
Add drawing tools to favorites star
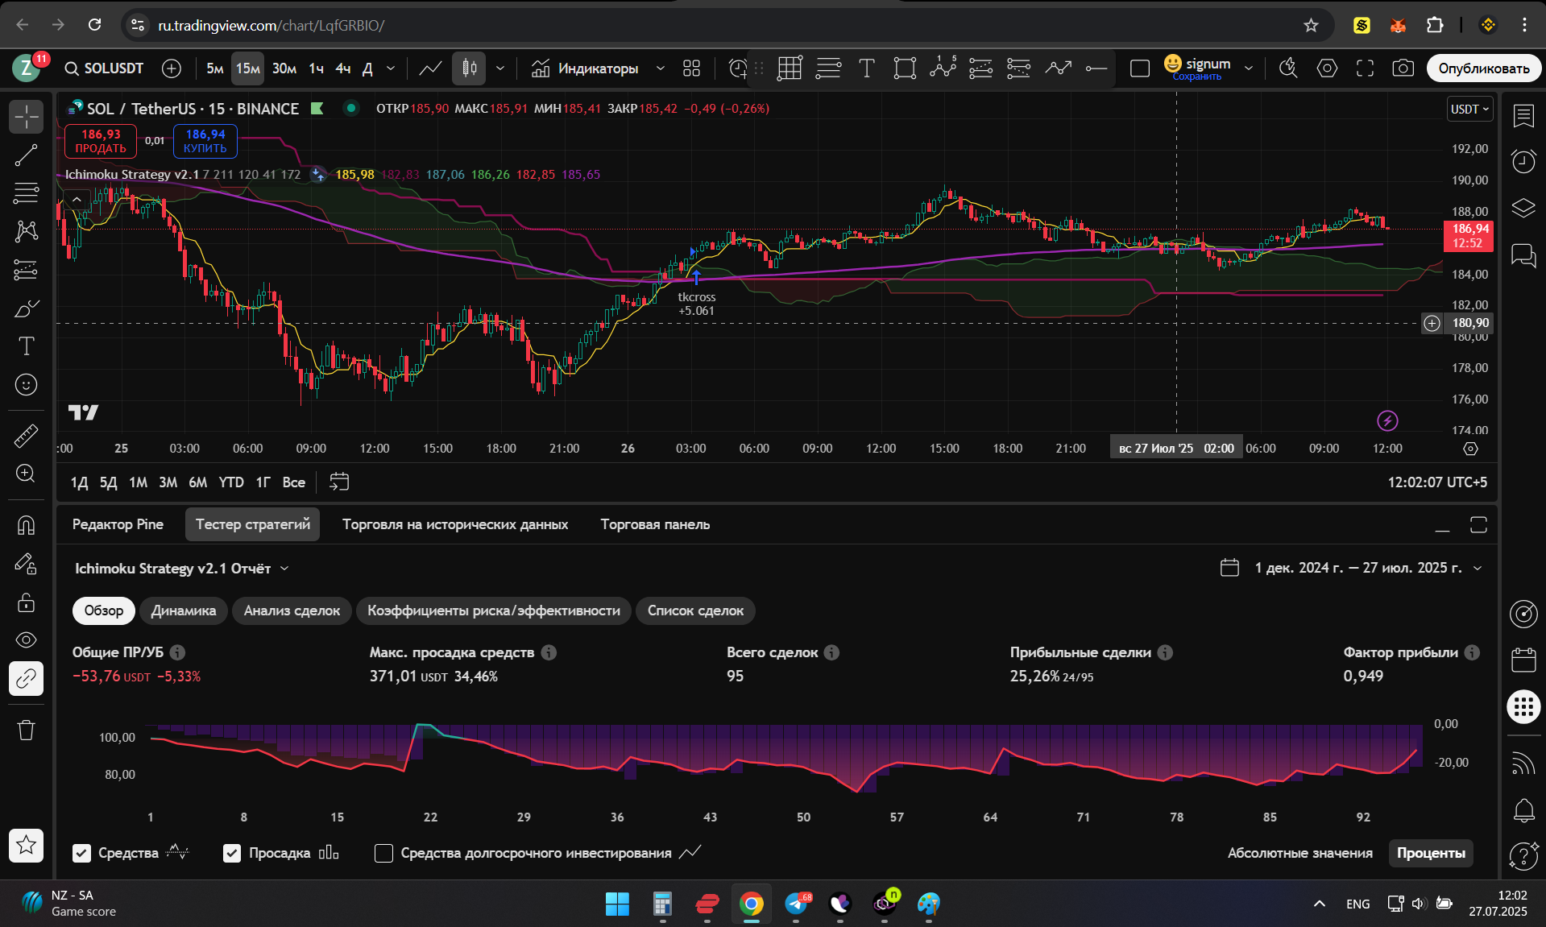27,846
